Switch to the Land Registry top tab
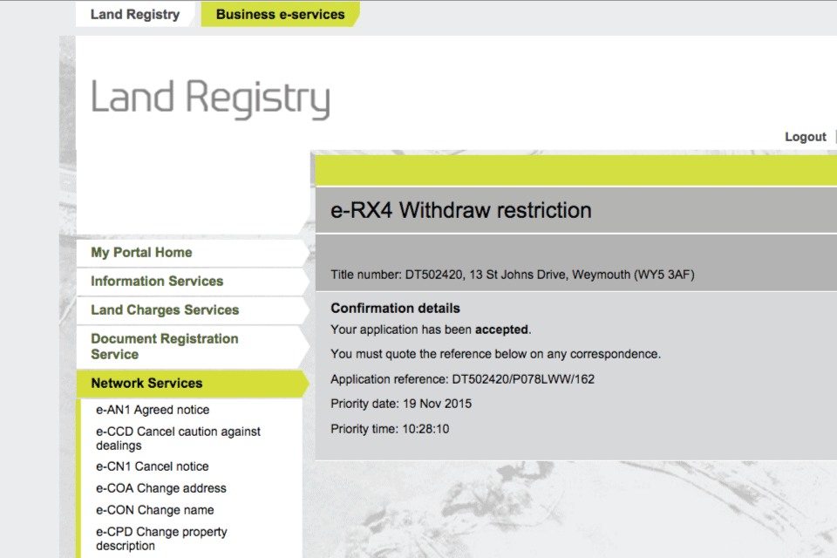The height and width of the screenshot is (558, 837). pos(135,14)
